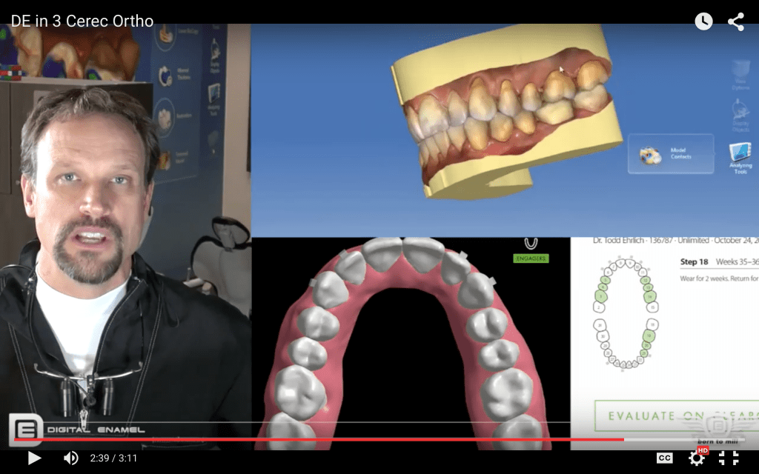
Task: Click the Model Contacts tool
Action: click(669, 153)
